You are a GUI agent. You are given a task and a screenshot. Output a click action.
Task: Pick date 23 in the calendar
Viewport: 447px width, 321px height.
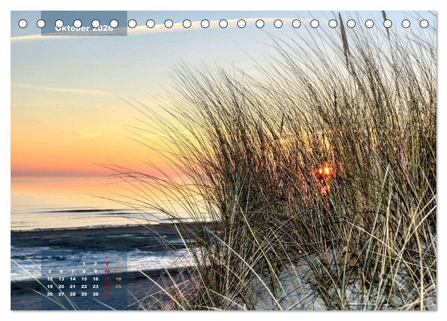(96, 286)
